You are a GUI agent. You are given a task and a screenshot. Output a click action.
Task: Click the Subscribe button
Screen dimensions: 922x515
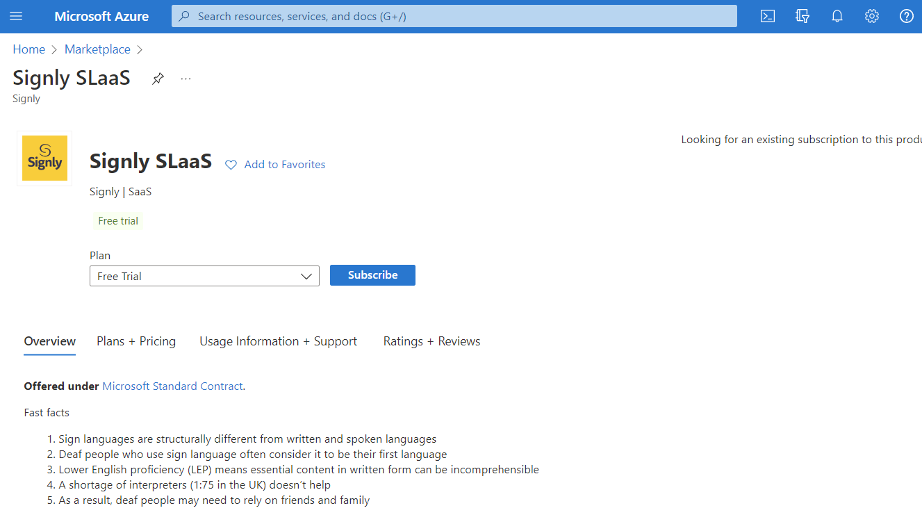372,275
